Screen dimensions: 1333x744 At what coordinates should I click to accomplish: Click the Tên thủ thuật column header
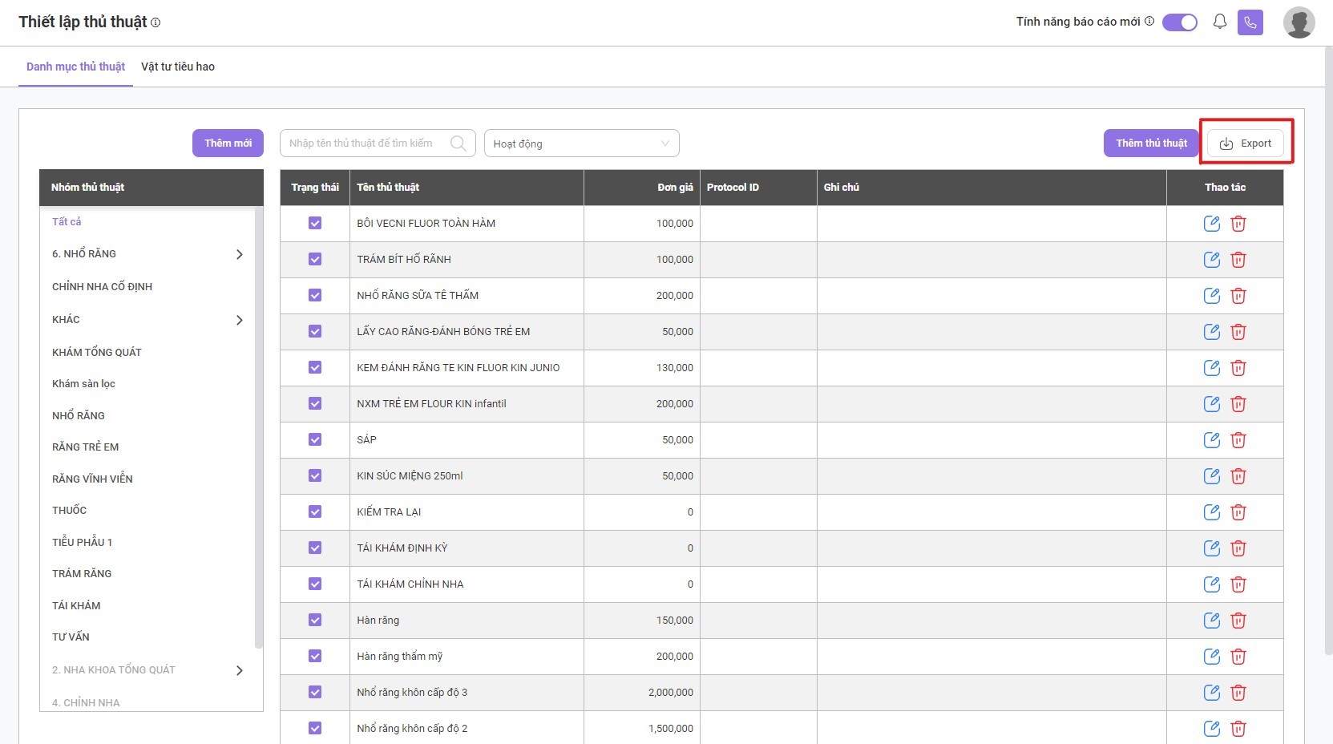pyautogui.click(x=467, y=188)
